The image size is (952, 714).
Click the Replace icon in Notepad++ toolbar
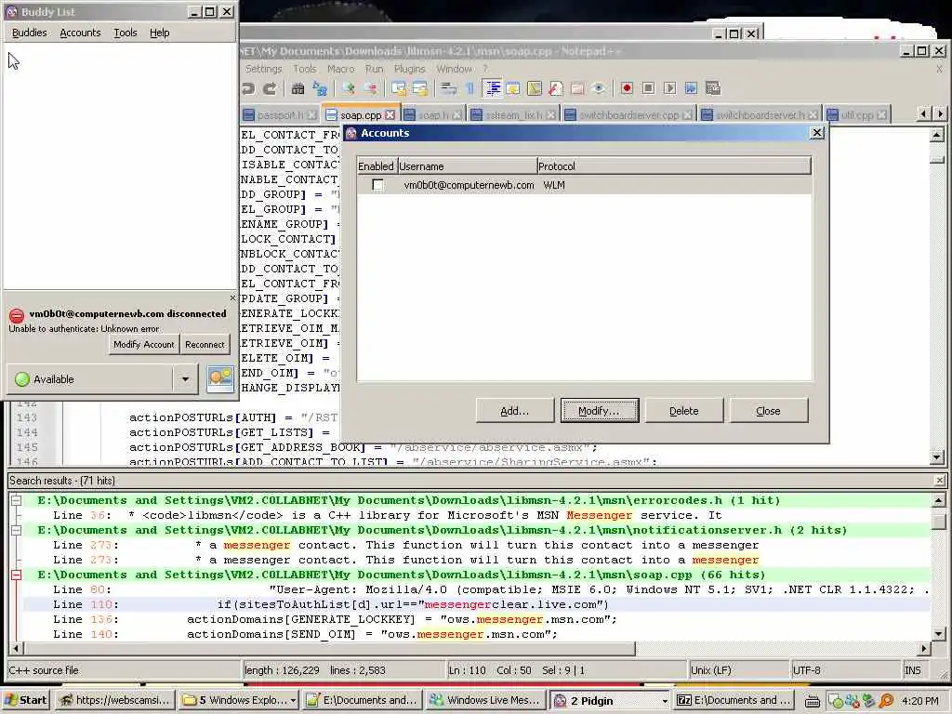point(320,88)
